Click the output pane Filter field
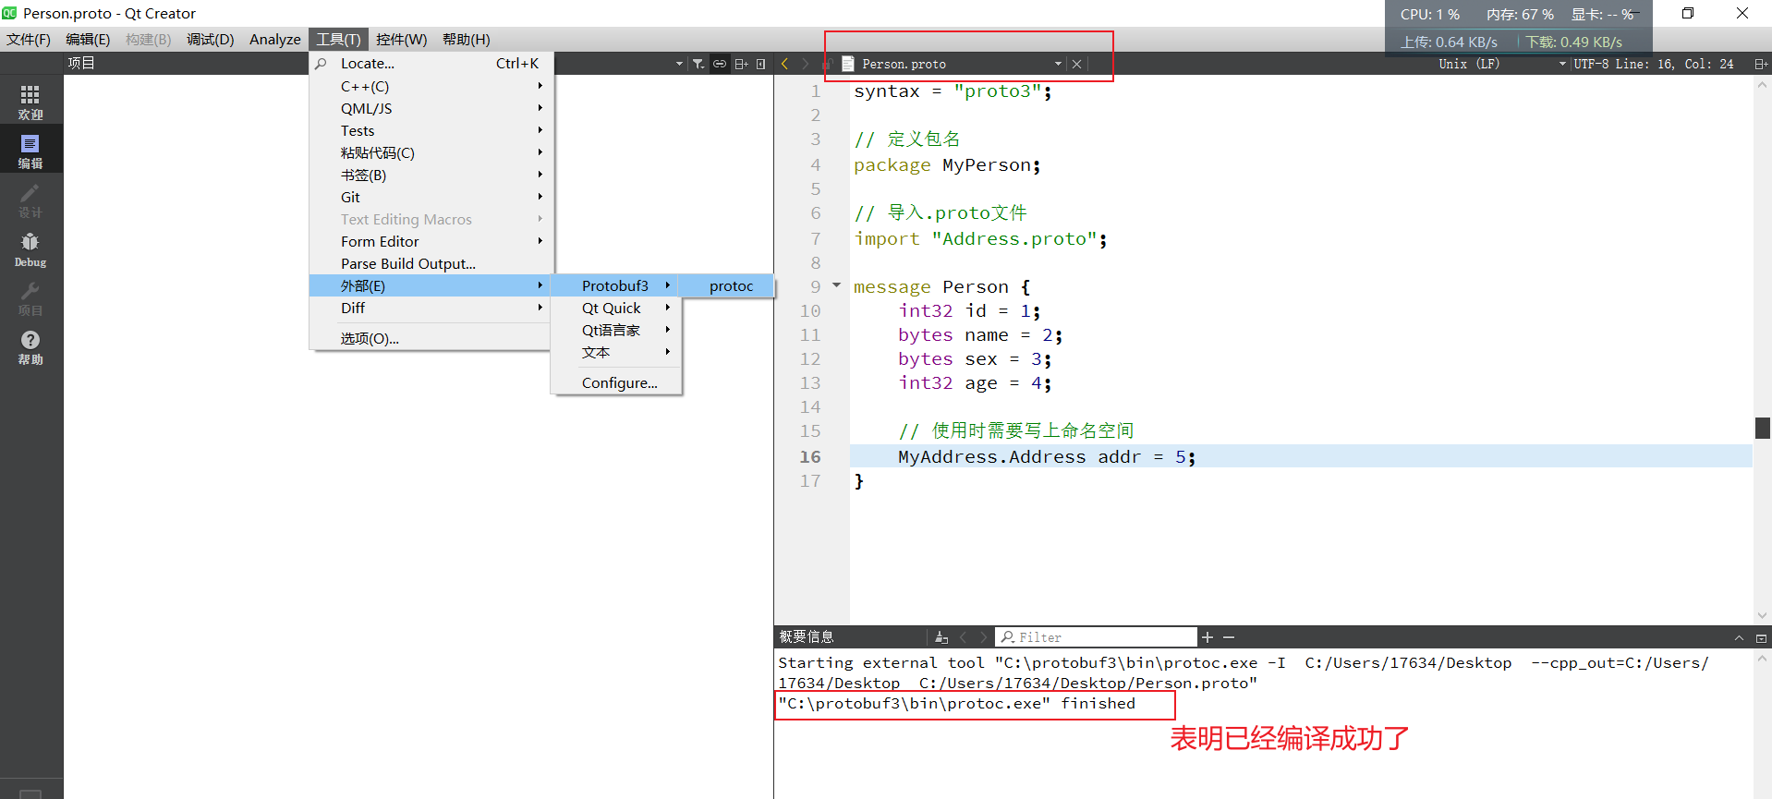This screenshot has height=799, width=1772. coord(1097,637)
